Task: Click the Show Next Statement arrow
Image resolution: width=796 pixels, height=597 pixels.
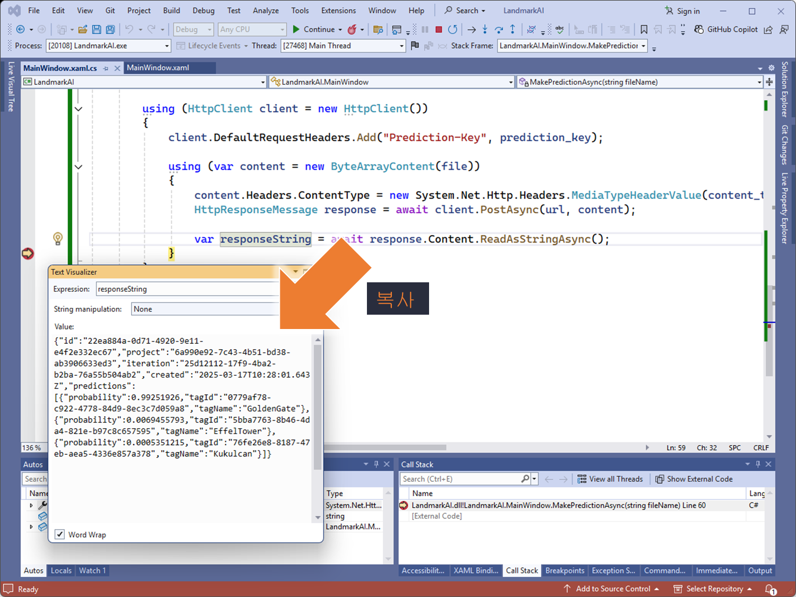Action: pos(472,29)
